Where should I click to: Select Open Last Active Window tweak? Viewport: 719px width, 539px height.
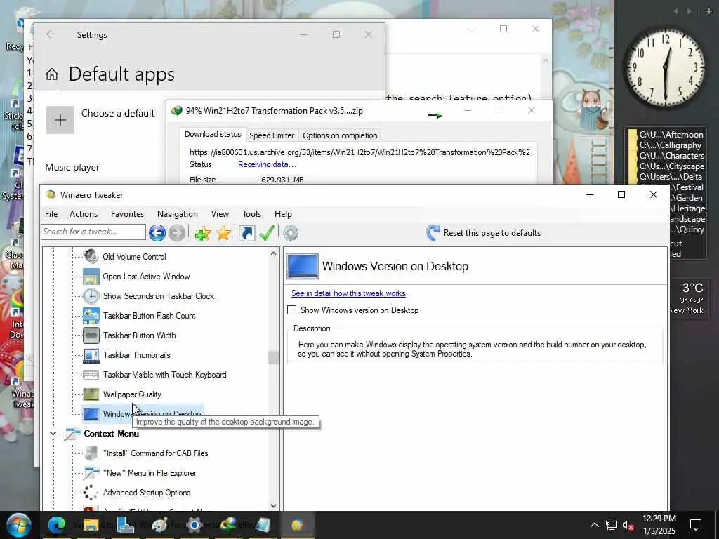coord(146,277)
